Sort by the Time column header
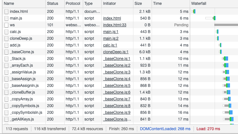238x134 pixels. 157,4
